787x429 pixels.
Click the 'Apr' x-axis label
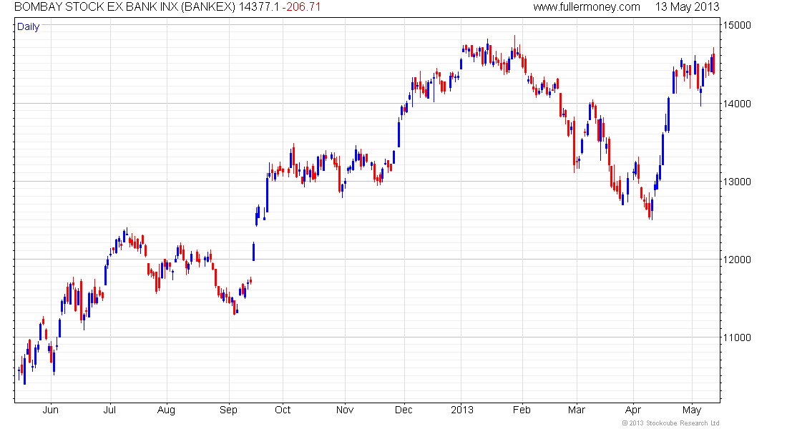[633, 410]
